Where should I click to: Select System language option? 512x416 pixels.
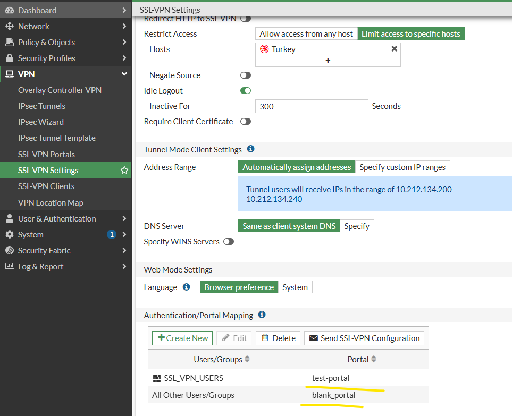pos(295,287)
